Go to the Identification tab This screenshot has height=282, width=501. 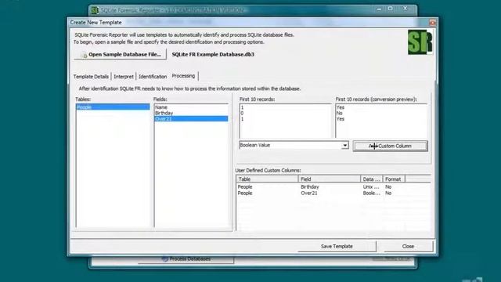tap(153, 77)
